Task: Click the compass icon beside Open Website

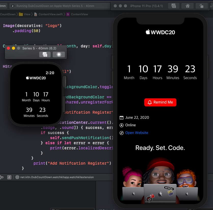Action: click(x=121, y=133)
